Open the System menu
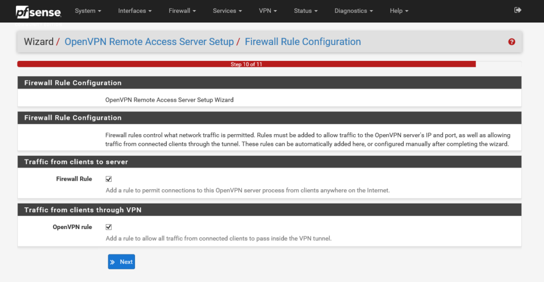544x282 pixels. click(x=88, y=11)
